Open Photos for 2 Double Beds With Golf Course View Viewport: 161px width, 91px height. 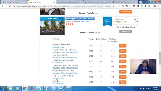63,68
